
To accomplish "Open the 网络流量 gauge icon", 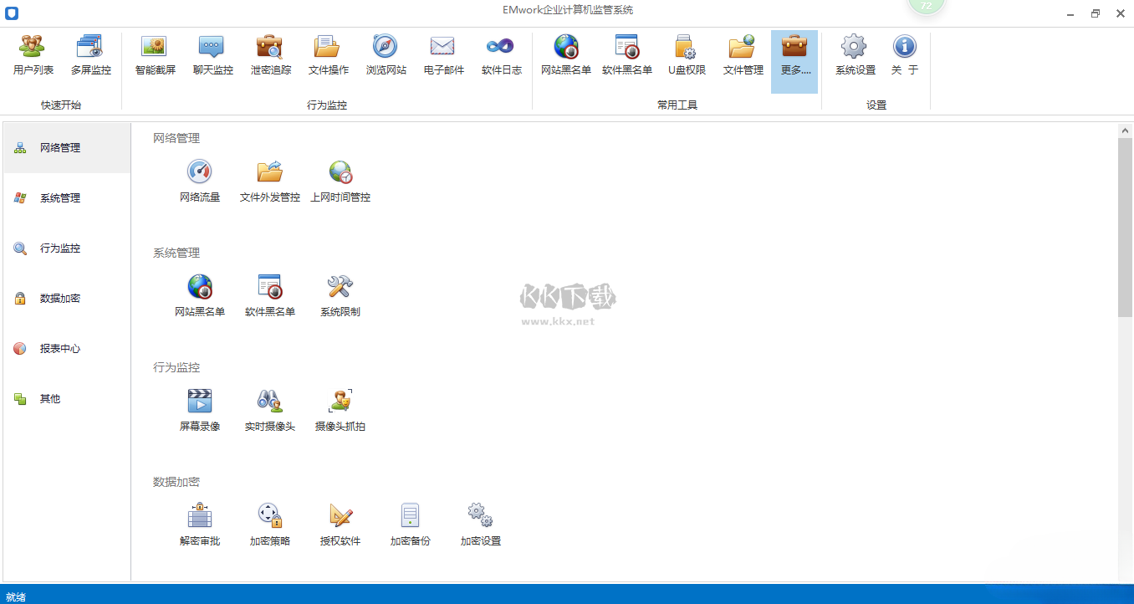I will pyautogui.click(x=199, y=182).
